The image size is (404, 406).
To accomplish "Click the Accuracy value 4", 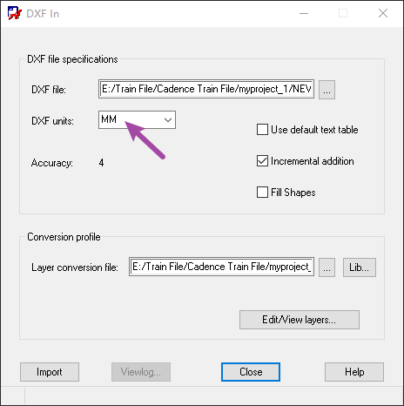I will [101, 163].
